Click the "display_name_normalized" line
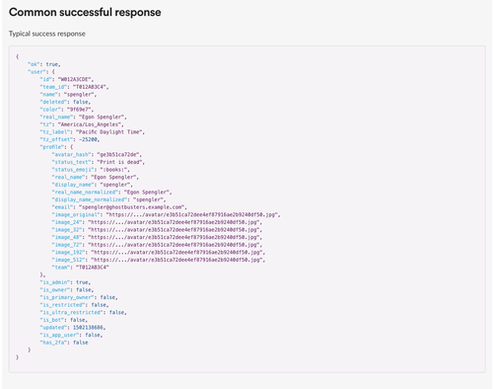The width and height of the screenshot is (493, 389). (x=108, y=199)
